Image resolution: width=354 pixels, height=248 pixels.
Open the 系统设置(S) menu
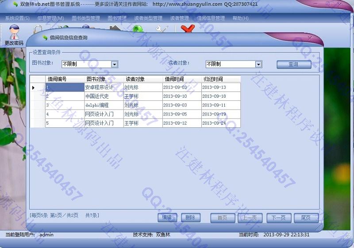[17, 18]
